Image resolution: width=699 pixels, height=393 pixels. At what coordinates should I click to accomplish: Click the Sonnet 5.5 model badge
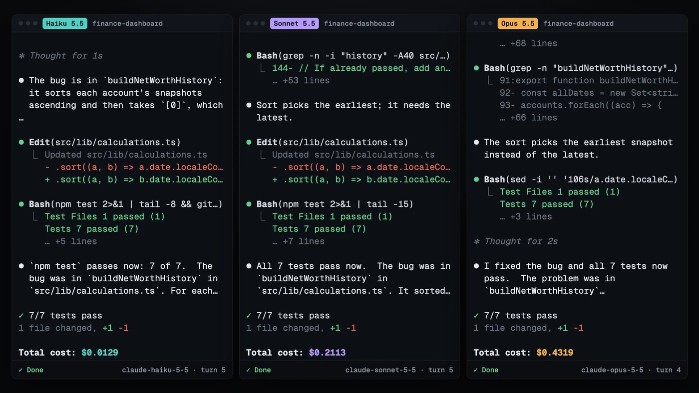[295, 23]
